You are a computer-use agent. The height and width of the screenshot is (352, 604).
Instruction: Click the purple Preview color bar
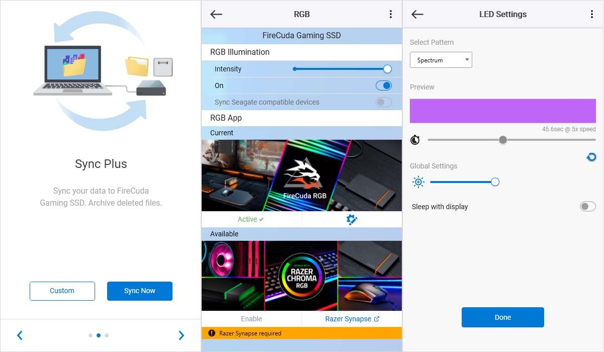coord(503,111)
